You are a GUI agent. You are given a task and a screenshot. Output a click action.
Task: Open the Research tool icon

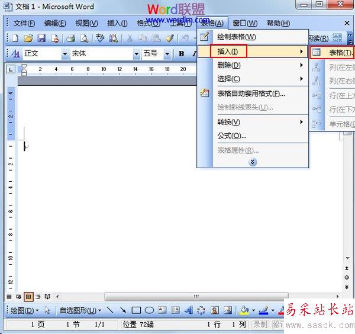(113, 38)
